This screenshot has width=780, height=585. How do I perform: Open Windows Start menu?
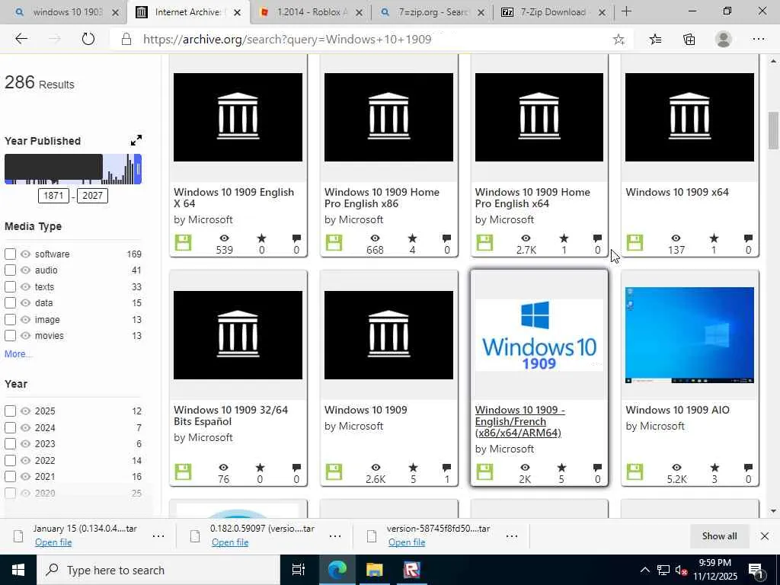(x=18, y=570)
